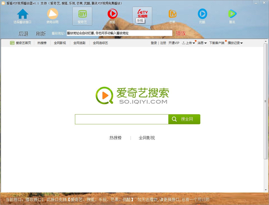Click the vertical scrollbar thumb
This screenshot has height=205, width=269.
pos(266,101)
